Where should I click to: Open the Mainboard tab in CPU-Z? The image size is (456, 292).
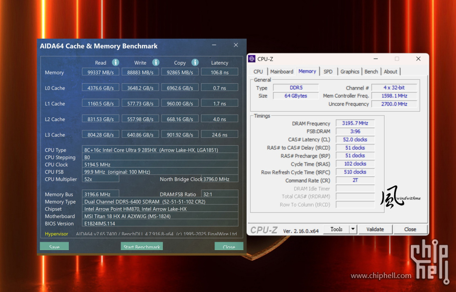[x=282, y=72]
